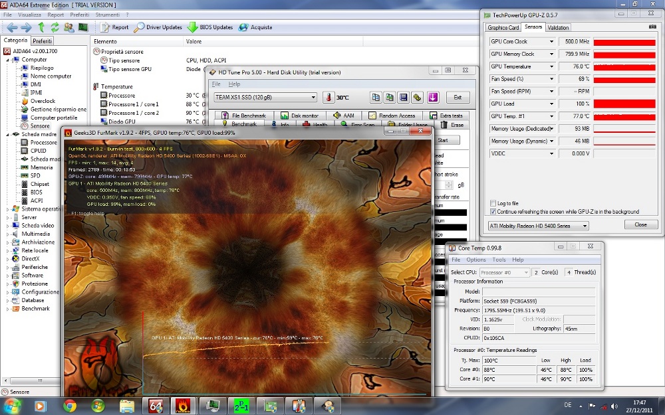Collapse the Computer tree node in AIDA64
Image resolution: width=665 pixels, height=415 pixels.
(7, 60)
